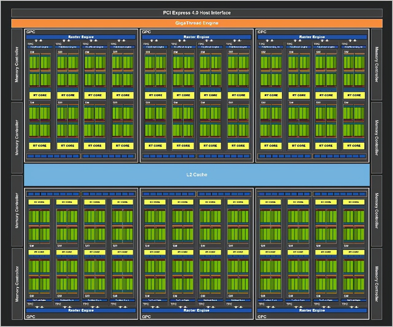Select the Raster Engine bar in the top-left GPC
Image resolution: width=393 pixels, height=327 pixels.
point(81,37)
